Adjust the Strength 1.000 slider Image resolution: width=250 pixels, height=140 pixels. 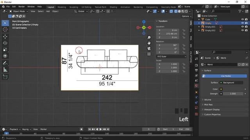click(x=233, y=94)
